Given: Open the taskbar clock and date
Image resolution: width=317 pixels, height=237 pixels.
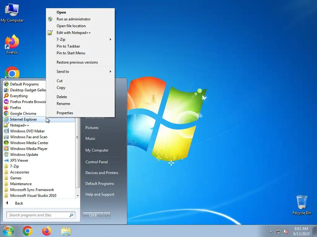Looking at the screenshot, I should click(x=301, y=231).
